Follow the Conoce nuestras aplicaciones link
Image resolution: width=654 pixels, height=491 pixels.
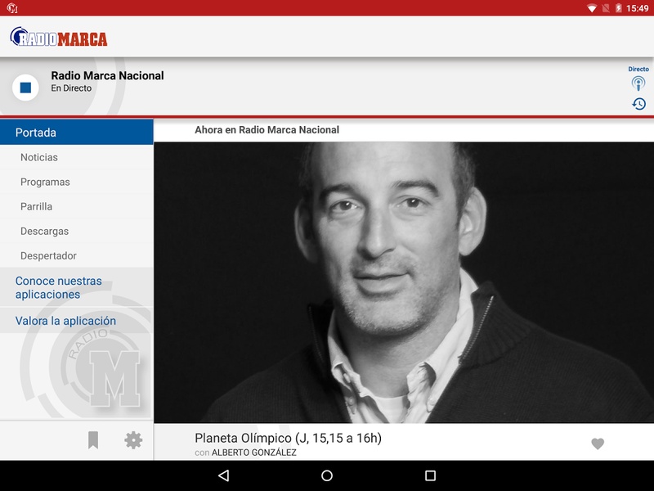point(77,288)
